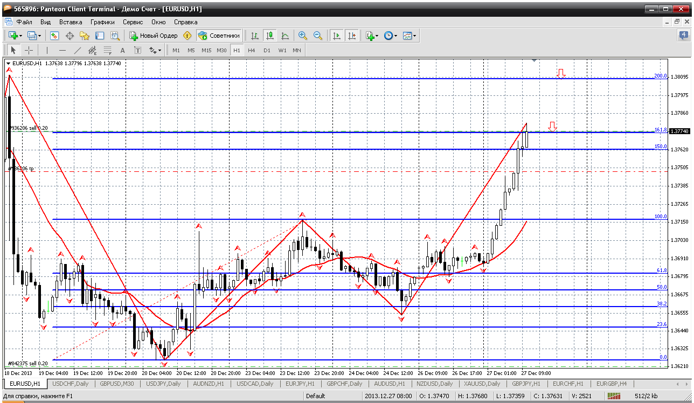The image size is (694, 403).
Task: Open the Вид menu
Action: (x=46, y=22)
